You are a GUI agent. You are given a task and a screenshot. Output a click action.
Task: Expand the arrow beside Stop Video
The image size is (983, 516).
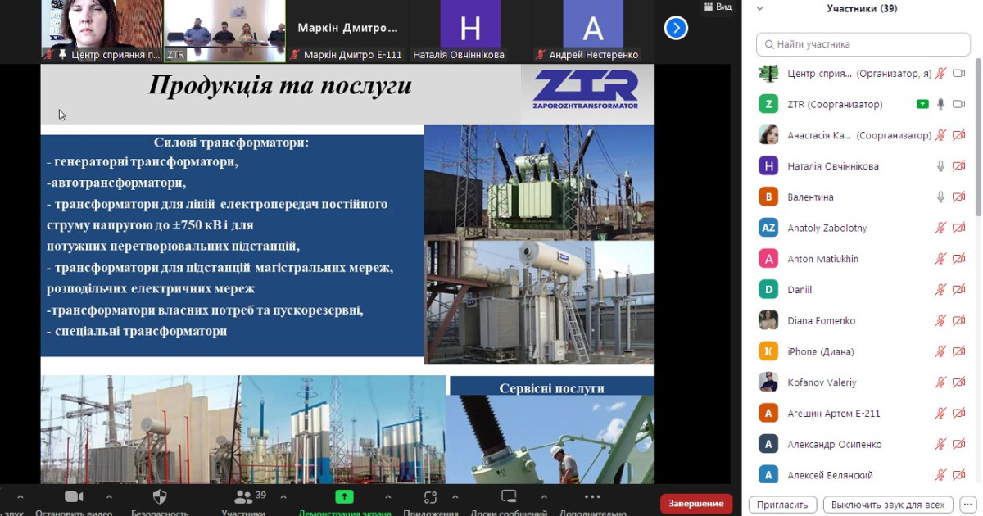(109, 496)
